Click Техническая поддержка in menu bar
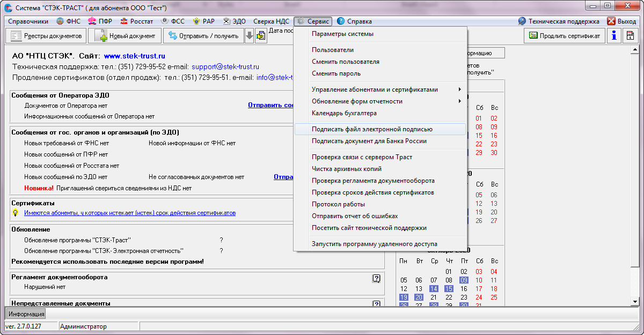The width and height of the screenshot is (644, 335). tap(559, 21)
